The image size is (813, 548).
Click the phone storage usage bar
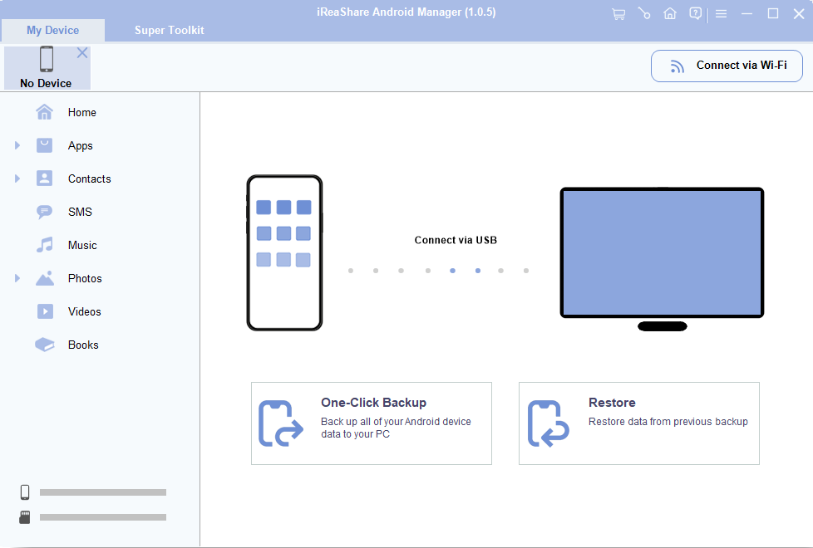tap(103, 492)
